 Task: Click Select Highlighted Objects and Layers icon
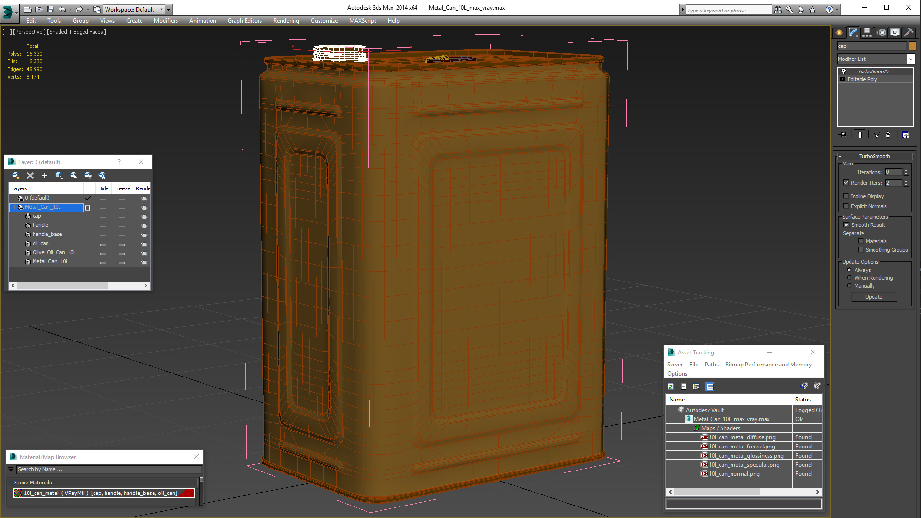point(59,176)
